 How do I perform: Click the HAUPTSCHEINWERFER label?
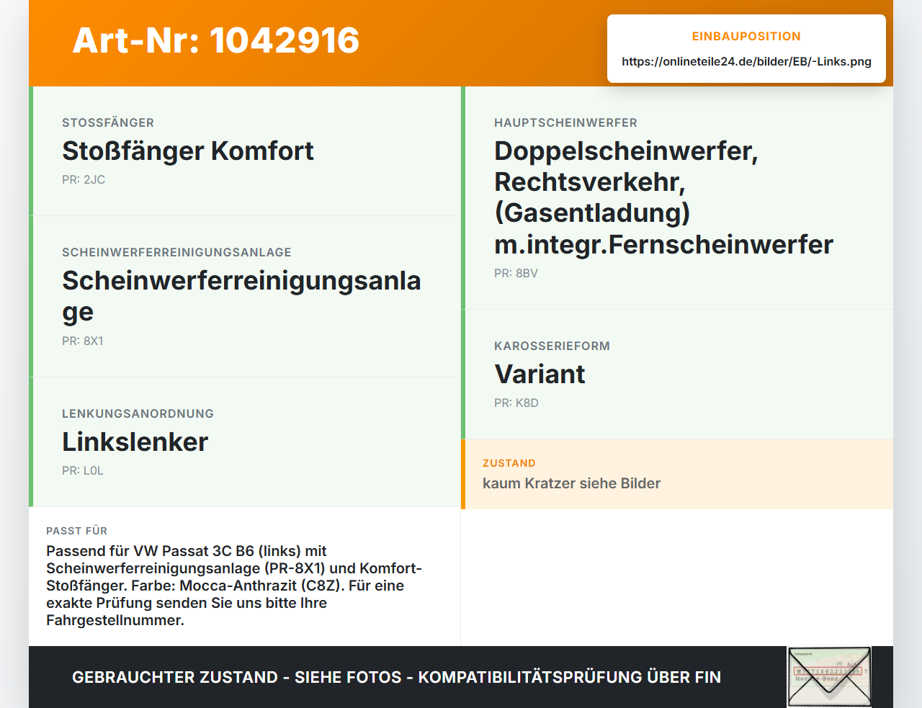(x=565, y=122)
